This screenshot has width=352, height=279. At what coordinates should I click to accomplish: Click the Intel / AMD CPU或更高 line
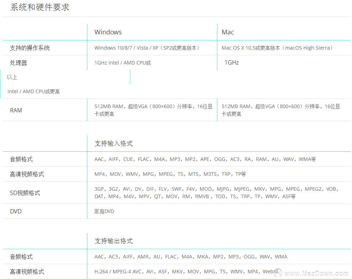(x=34, y=91)
